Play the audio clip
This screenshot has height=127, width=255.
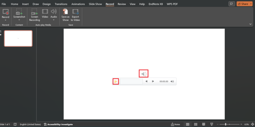(116, 81)
